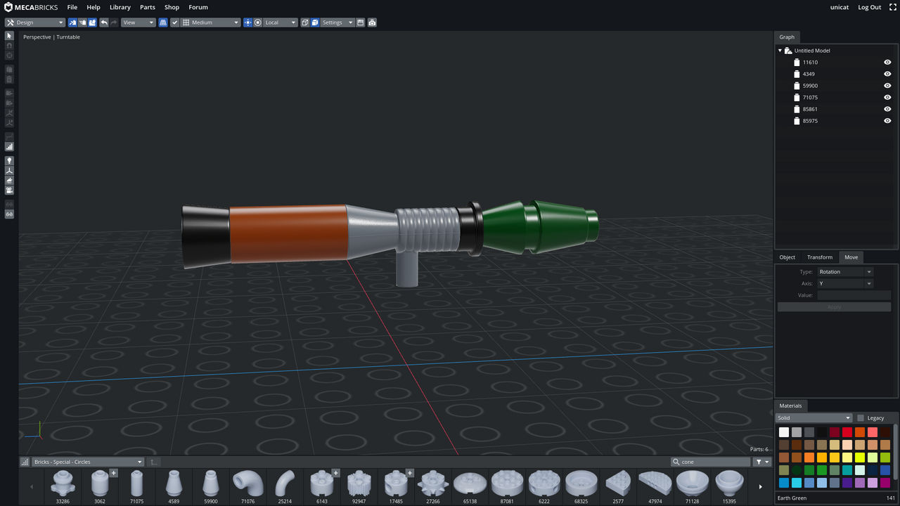Click the Log Out link
The image size is (900, 506).
click(869, 7)
